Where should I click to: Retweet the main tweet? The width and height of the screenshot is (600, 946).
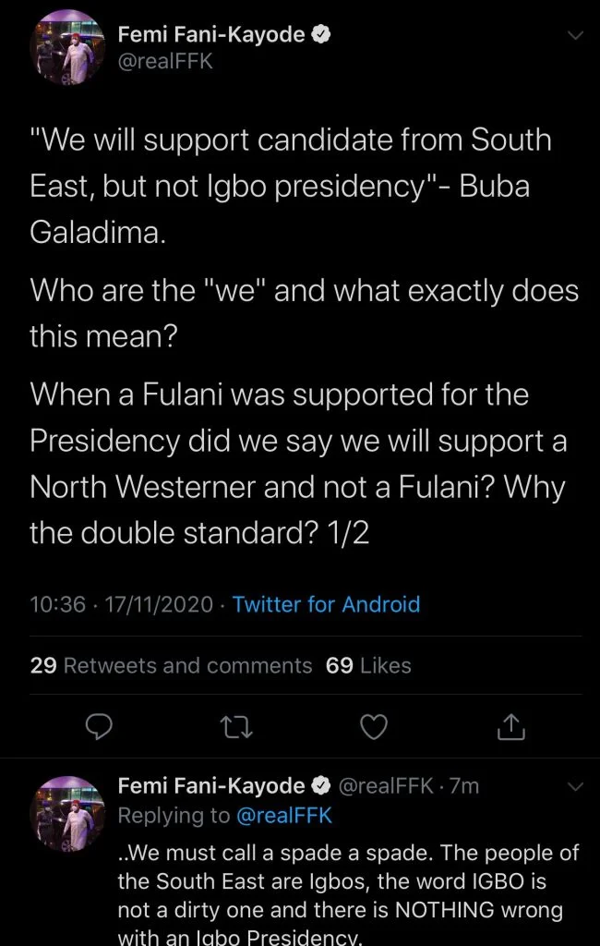[x=235, y=729]
